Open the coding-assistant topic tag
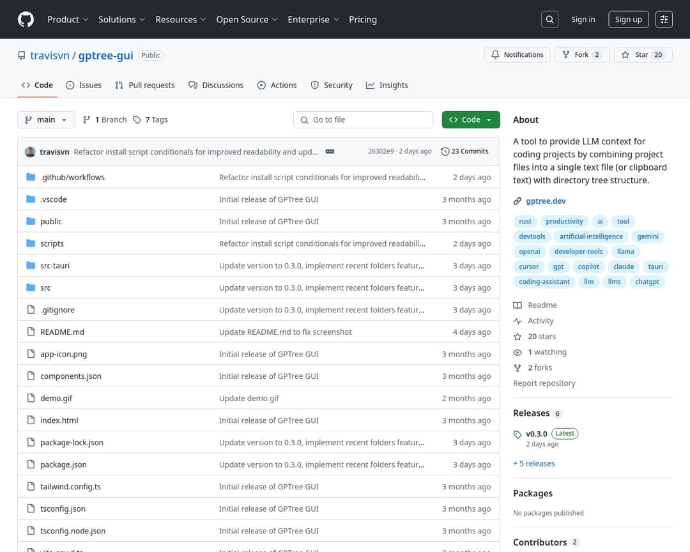Screen dimensions: 690x552 pyautogui.click(x=544, y=282)
